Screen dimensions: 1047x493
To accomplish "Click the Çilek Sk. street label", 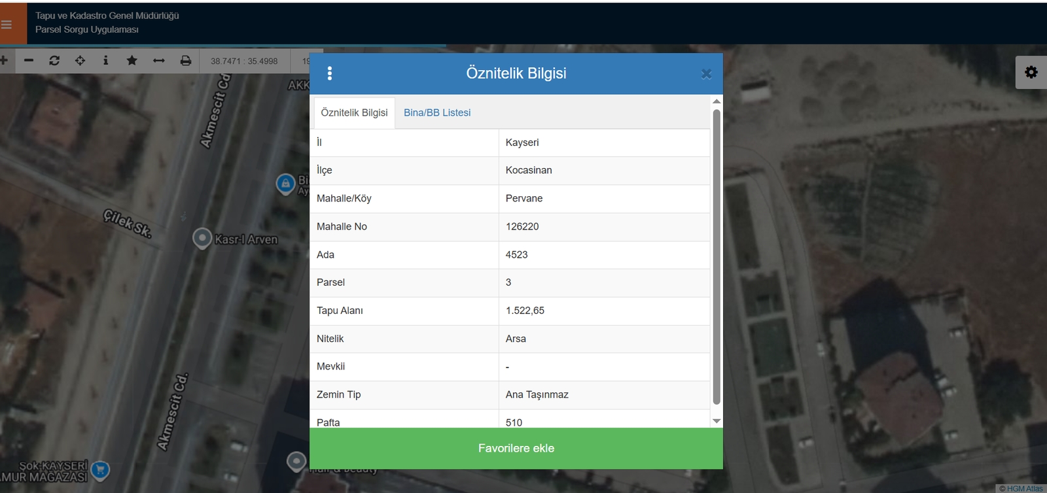I will point(127,223).
